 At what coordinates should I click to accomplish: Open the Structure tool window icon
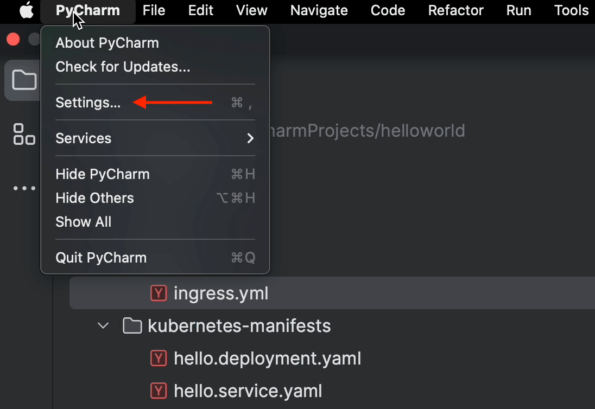[24, 134]
